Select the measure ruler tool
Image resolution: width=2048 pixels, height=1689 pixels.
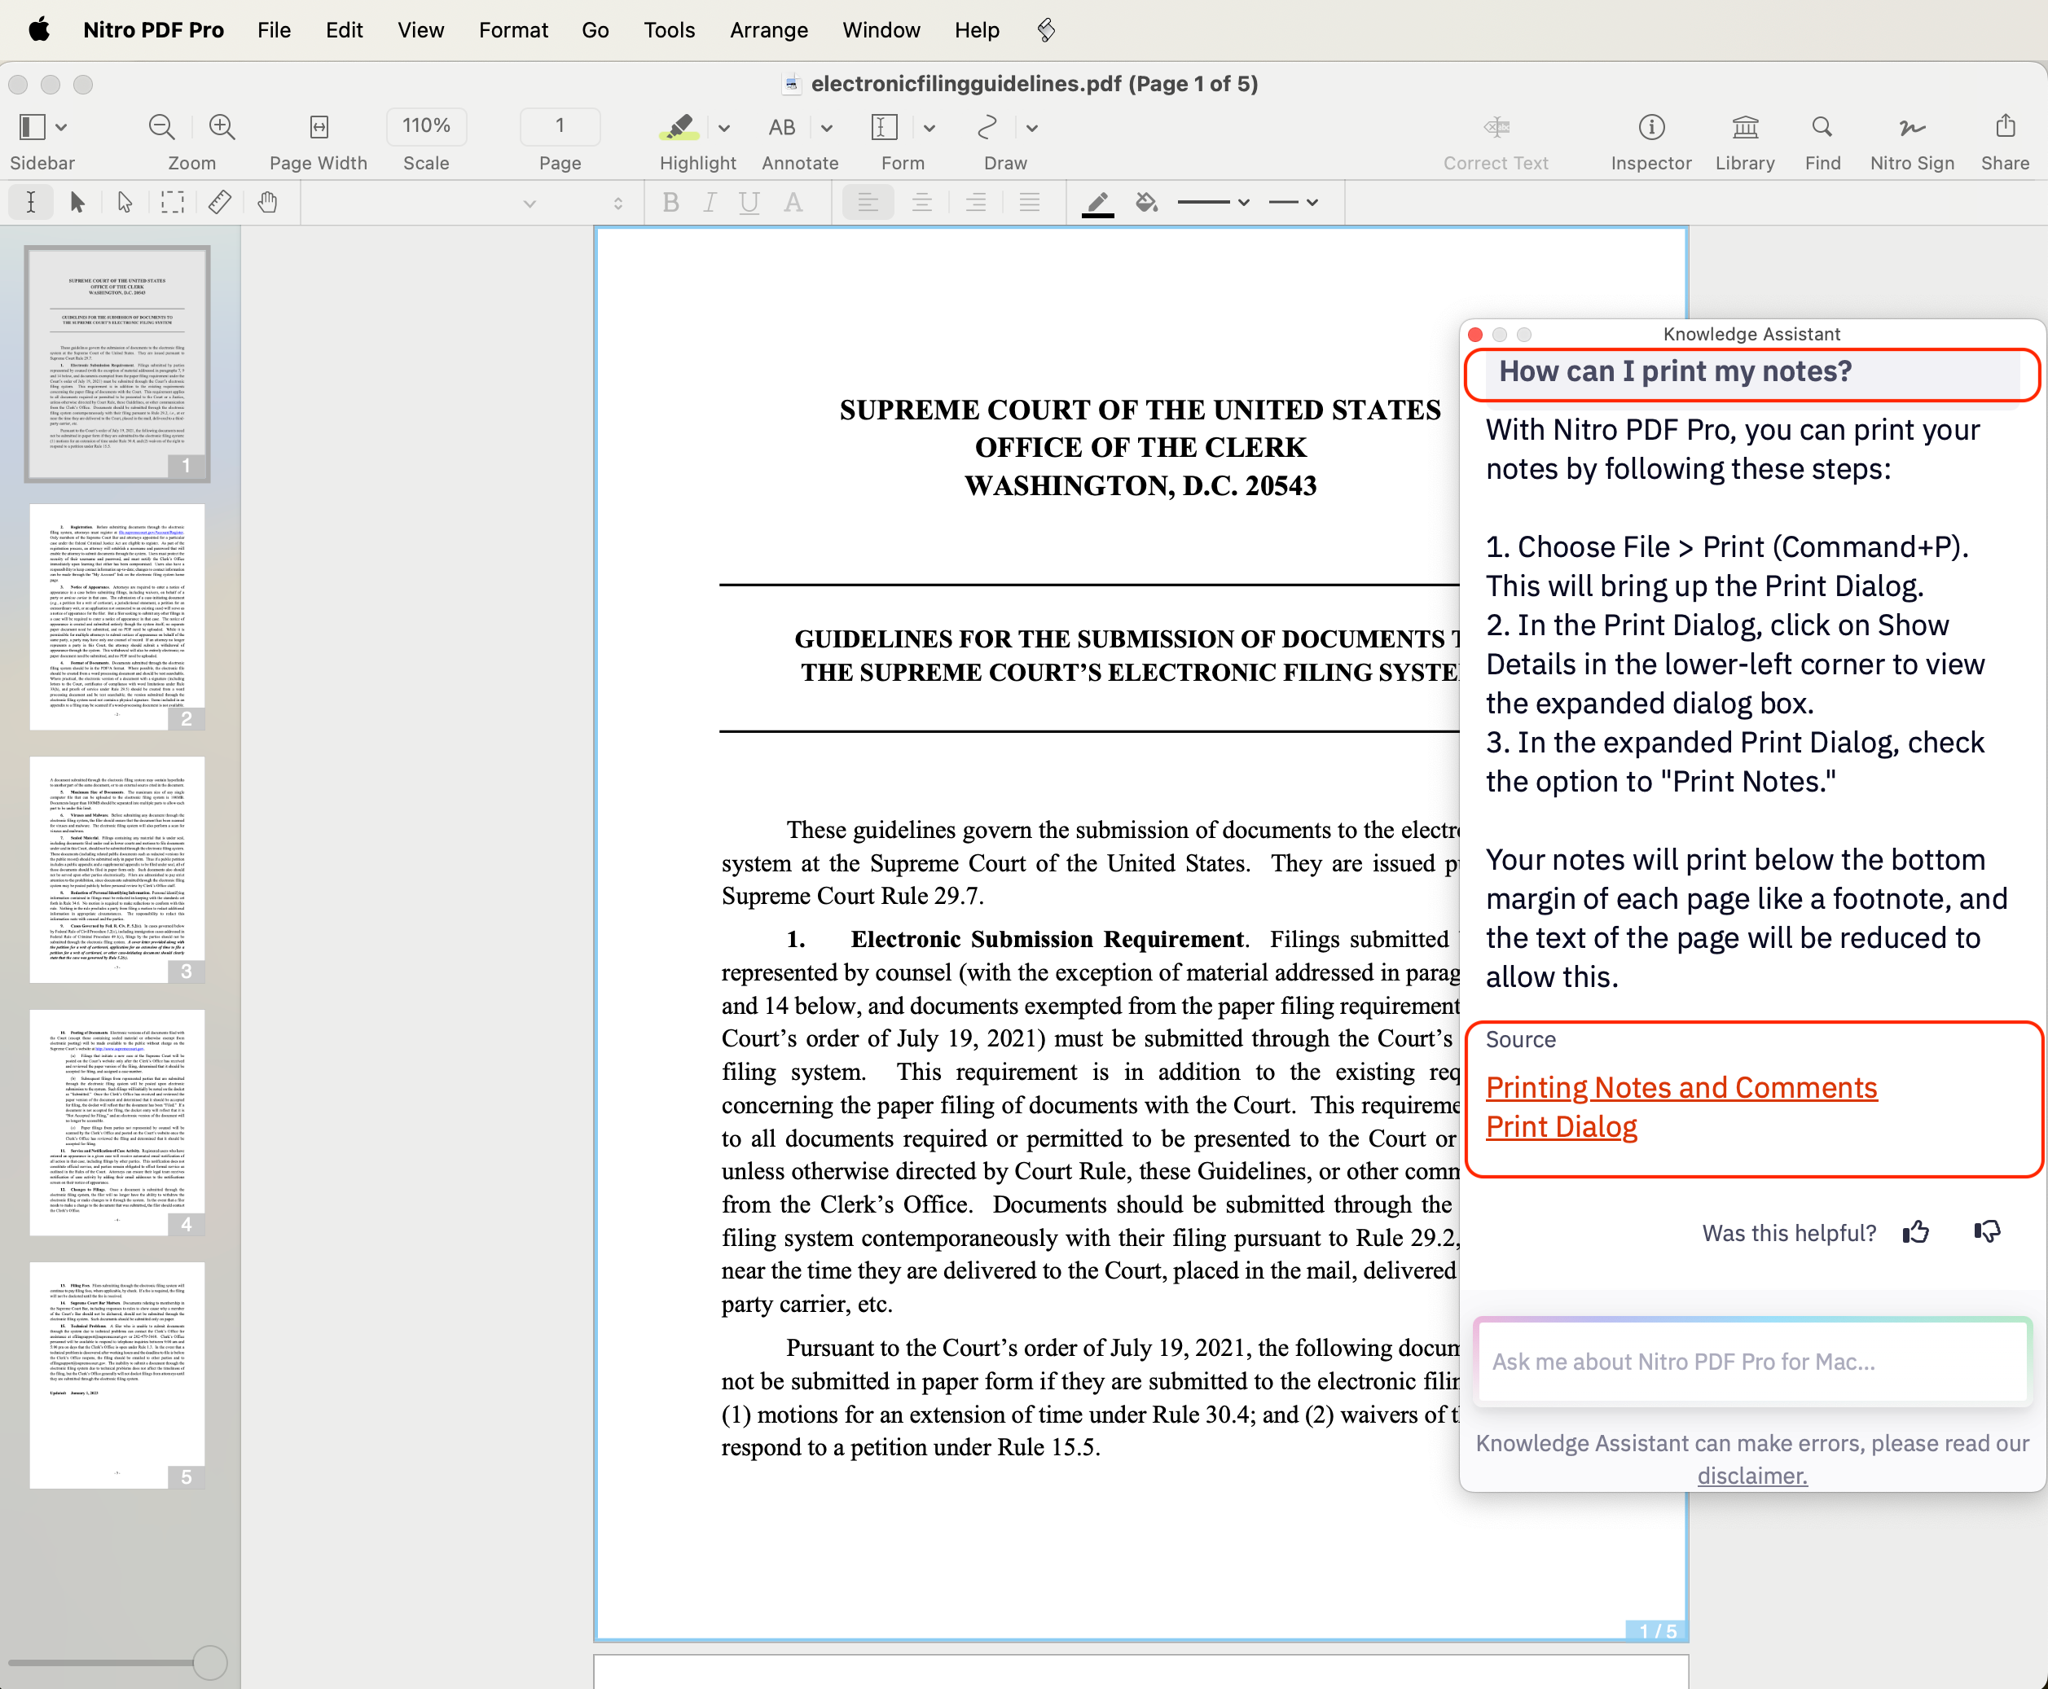(x=220, y=202)
